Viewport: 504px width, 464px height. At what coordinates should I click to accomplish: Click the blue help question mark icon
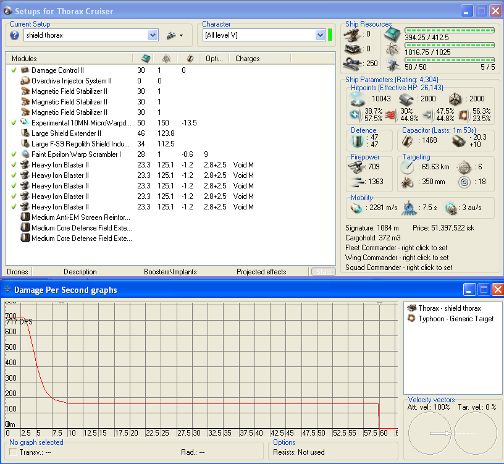[14, 35]
